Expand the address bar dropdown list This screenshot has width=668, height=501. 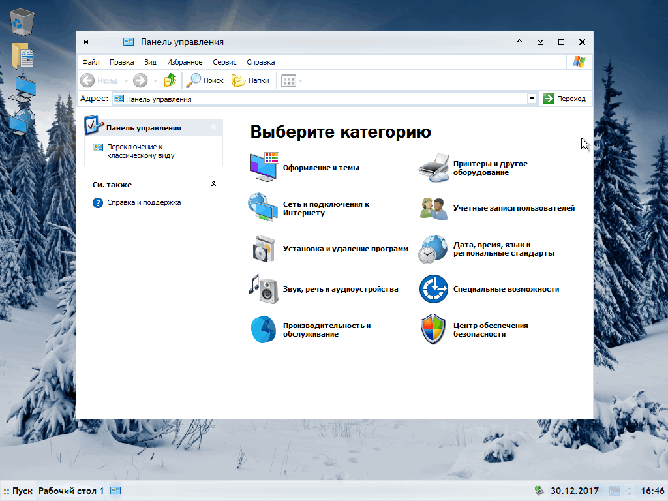(532, 99)
